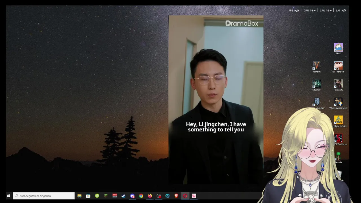
Task: Click the 'Suchbegriff hier eingeben' search box
Action: 44,196
